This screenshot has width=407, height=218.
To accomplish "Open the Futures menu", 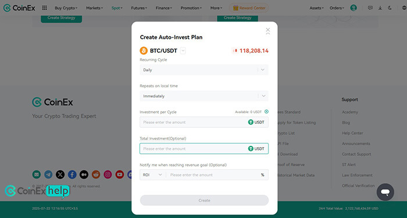I will coord(139,8).
